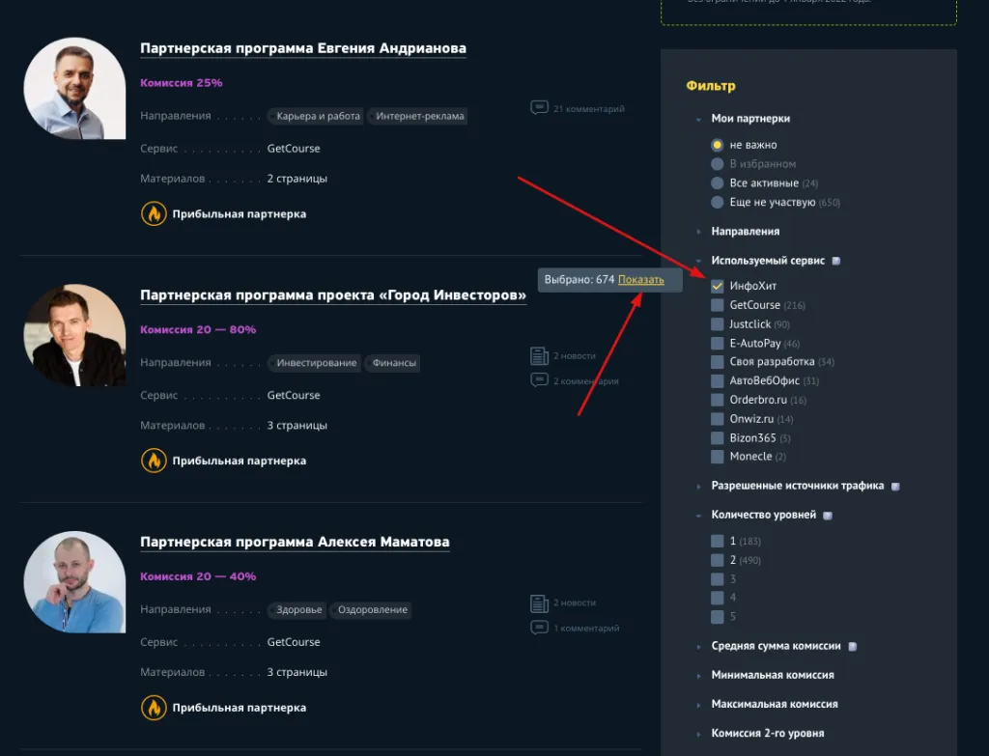Screen dimensions: 989x756
Task: Click help icon next to Используемый сервис
Action: click(x=836, y=261)
